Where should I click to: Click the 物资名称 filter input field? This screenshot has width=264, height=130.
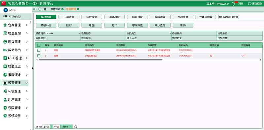point(103,33)
